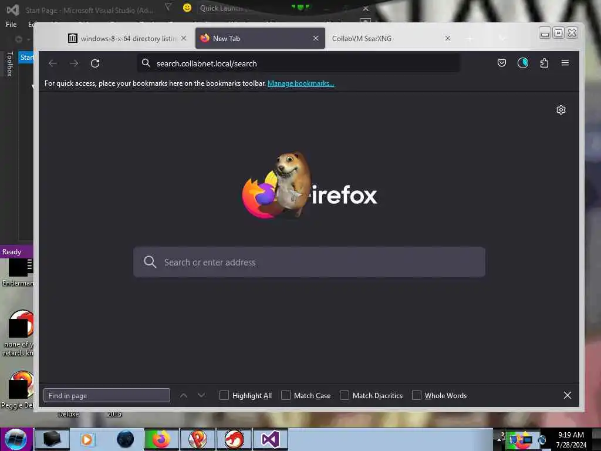Go back using the back arrow
The image size is (601, 451).
53,63
